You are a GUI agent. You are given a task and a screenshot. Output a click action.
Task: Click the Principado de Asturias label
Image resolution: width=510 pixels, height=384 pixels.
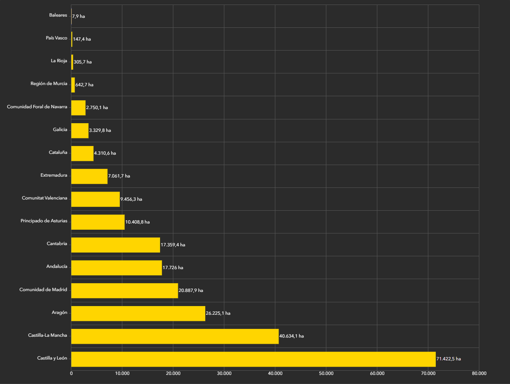point(44,221)
